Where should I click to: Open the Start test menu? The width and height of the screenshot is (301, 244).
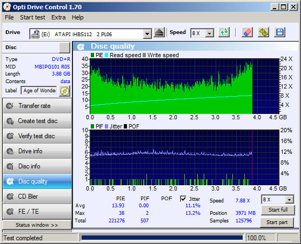(32, 17)
